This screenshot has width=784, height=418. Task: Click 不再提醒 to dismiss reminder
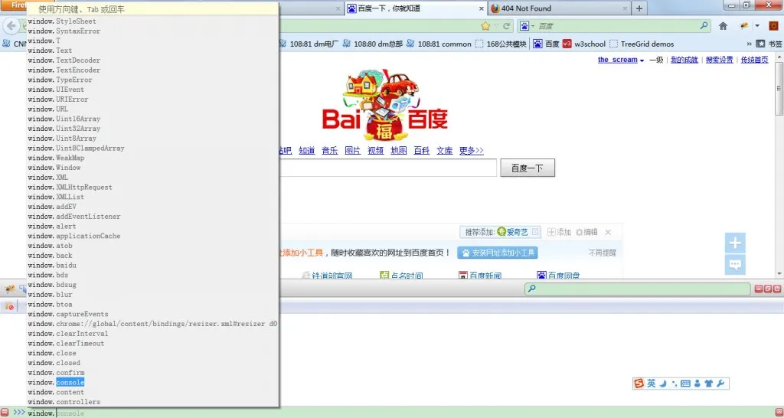(x=602, y=253)
